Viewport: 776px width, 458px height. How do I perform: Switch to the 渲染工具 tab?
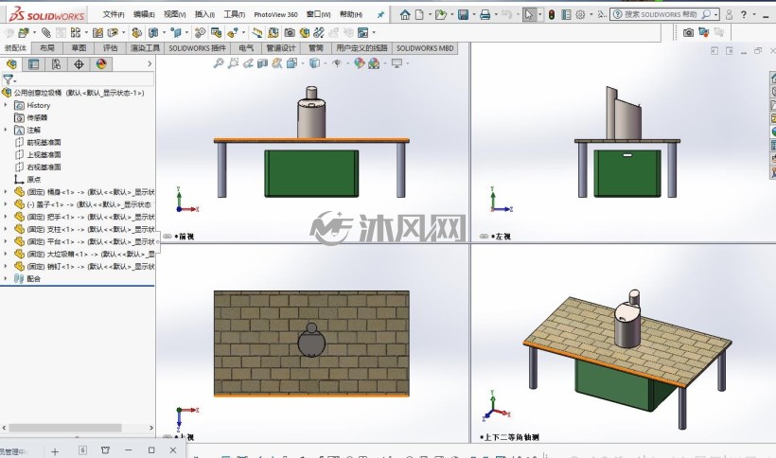pos(145,48)
